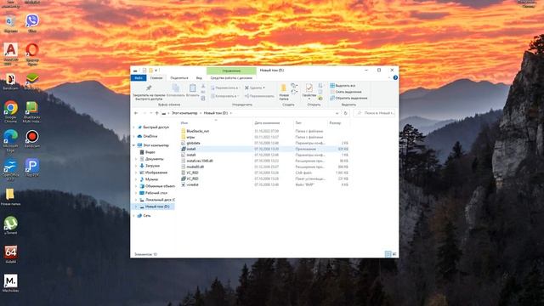Open the Opera browser desktop shortcut
544x306 pixels.
click(x=32, y=54)
